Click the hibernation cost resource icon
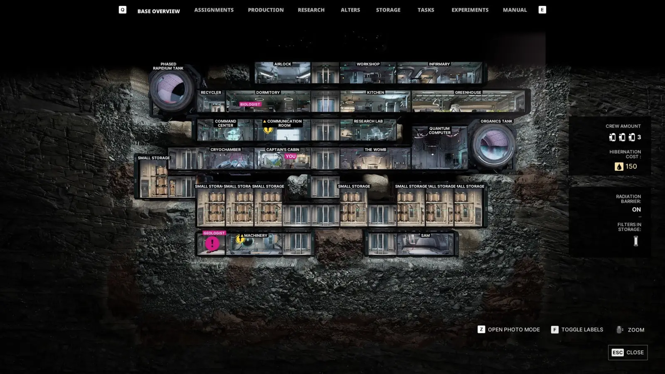This screenshot has width=665, height=374. [x=619, y=167]
